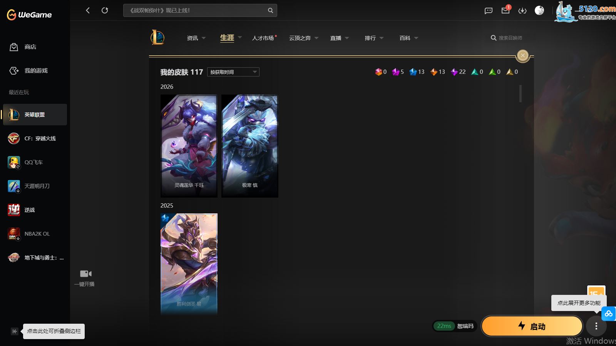Viewport: 616px width, 346px height.
Task: Open the 人才市场 tab
Action: tap(263, 38)
